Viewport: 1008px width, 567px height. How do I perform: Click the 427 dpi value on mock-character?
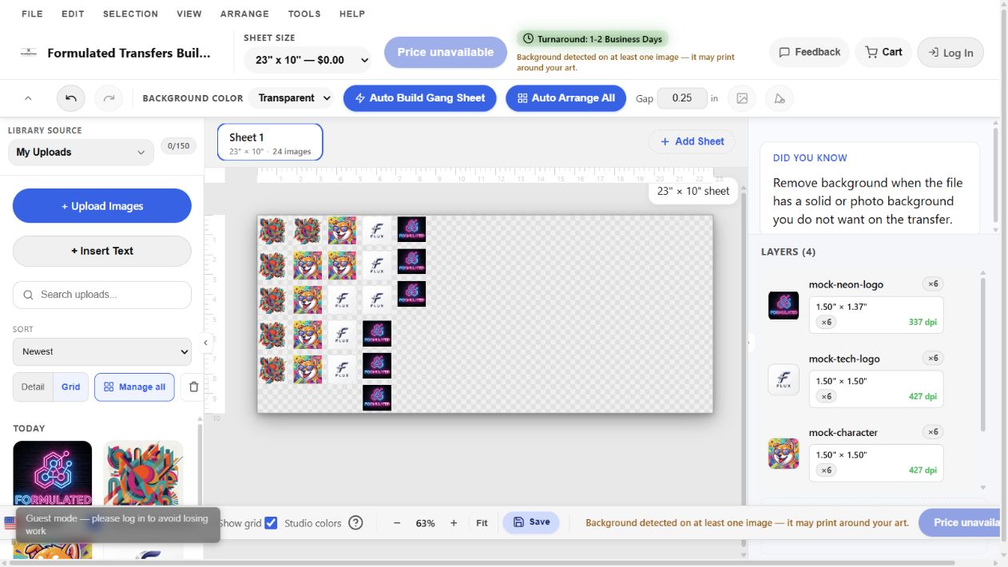tap(923, 470)
